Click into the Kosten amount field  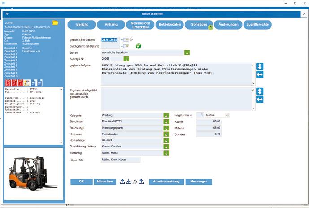(209, 121)
